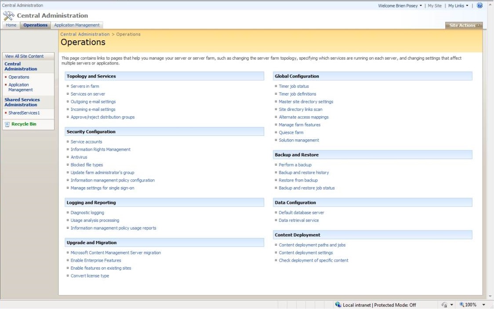Screen dimensions: 494x309
Task: Open Help via the question mark icon
Action: click(479, 5)
